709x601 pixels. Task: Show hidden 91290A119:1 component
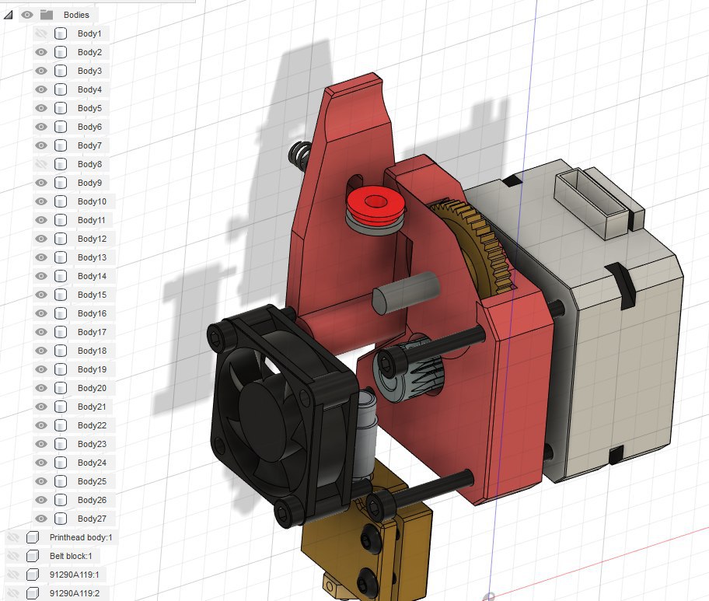coord(13,575)
